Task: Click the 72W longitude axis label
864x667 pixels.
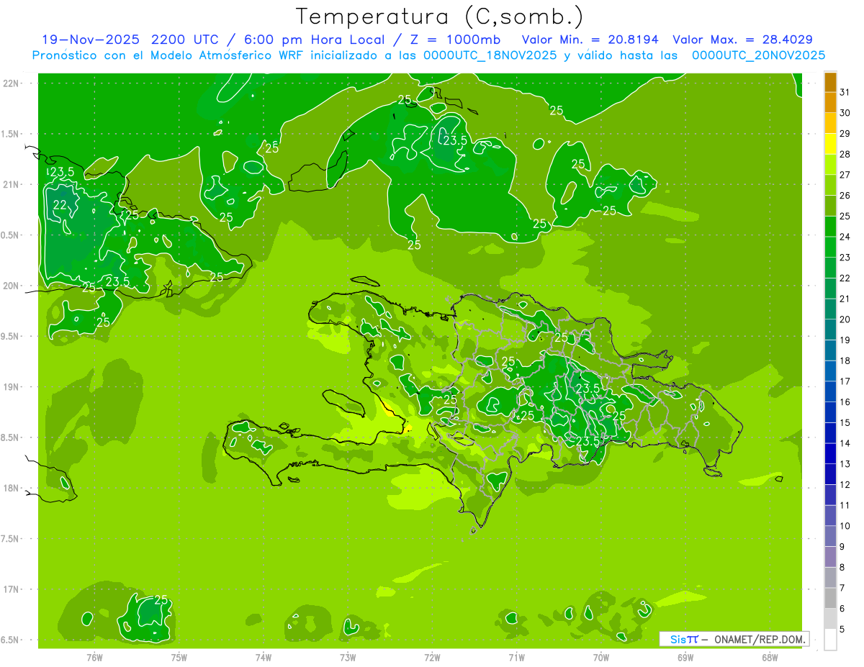Action: (432, 658)
